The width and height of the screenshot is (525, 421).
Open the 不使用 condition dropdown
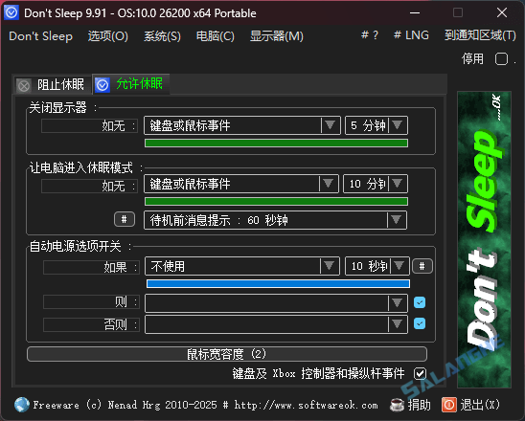click(242, 266)
